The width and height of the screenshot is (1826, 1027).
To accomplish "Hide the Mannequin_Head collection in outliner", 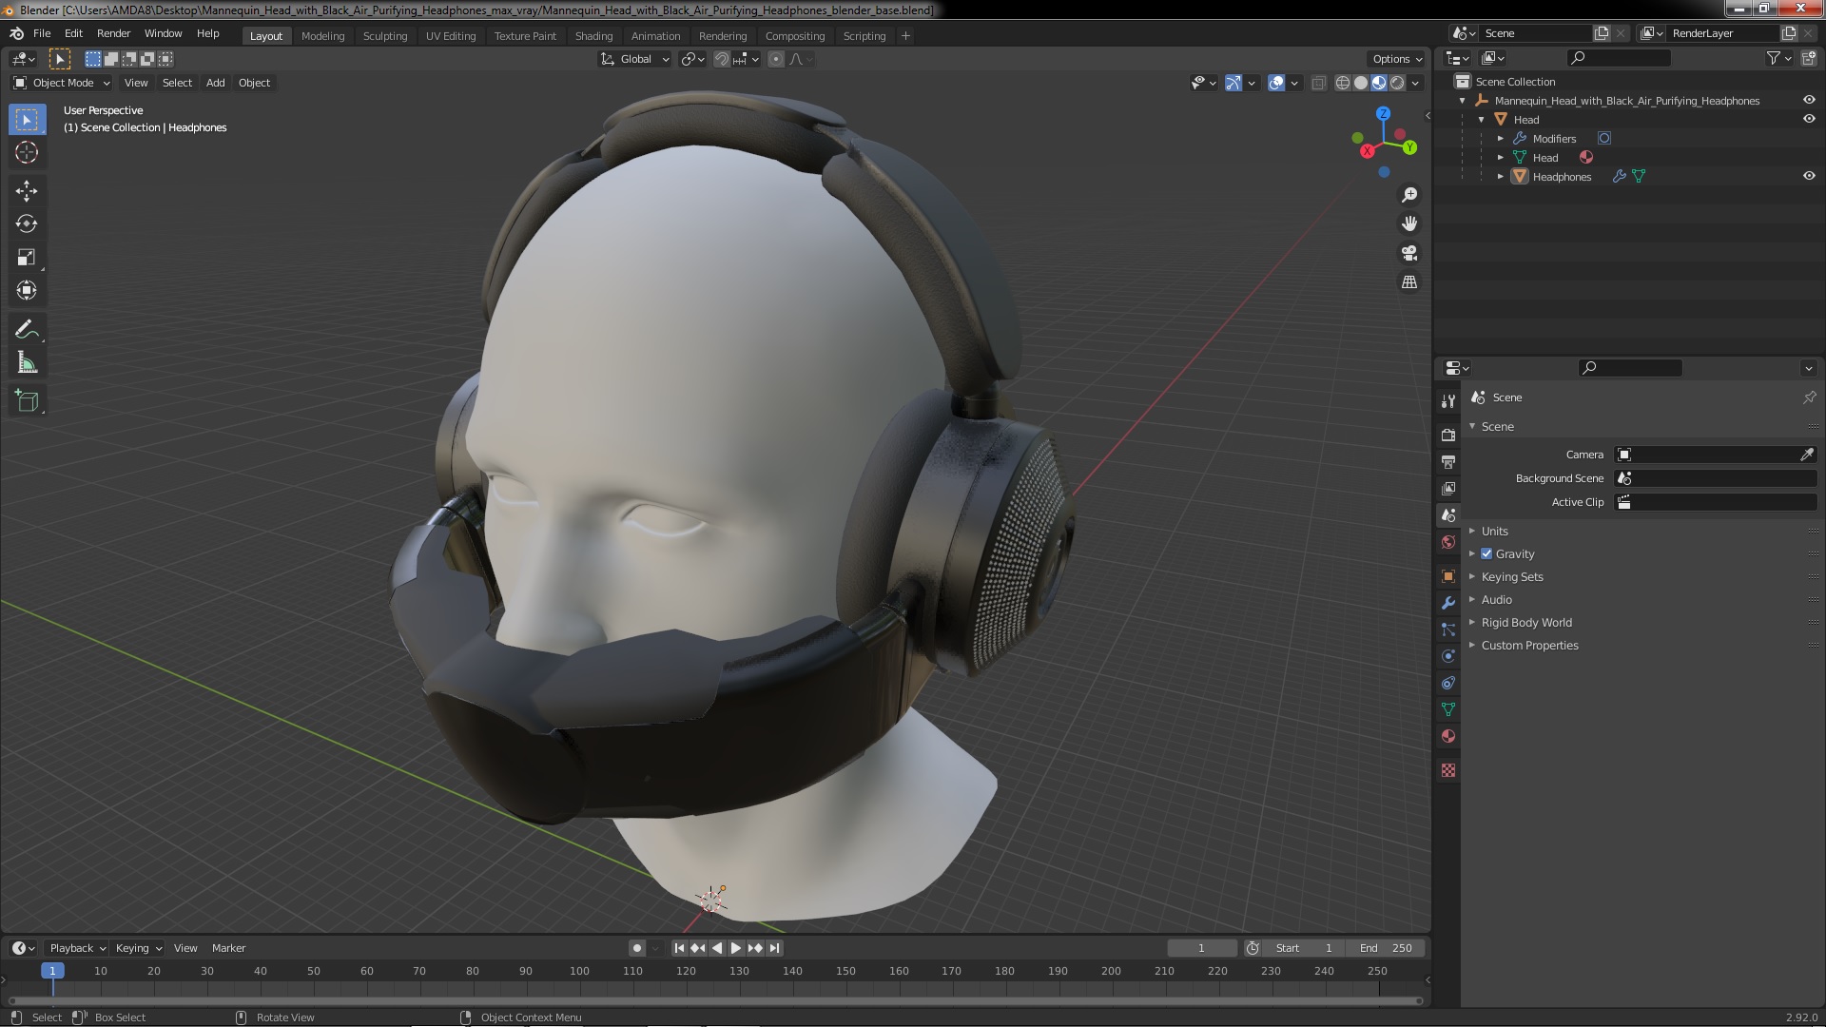I will click(1809, 100).
